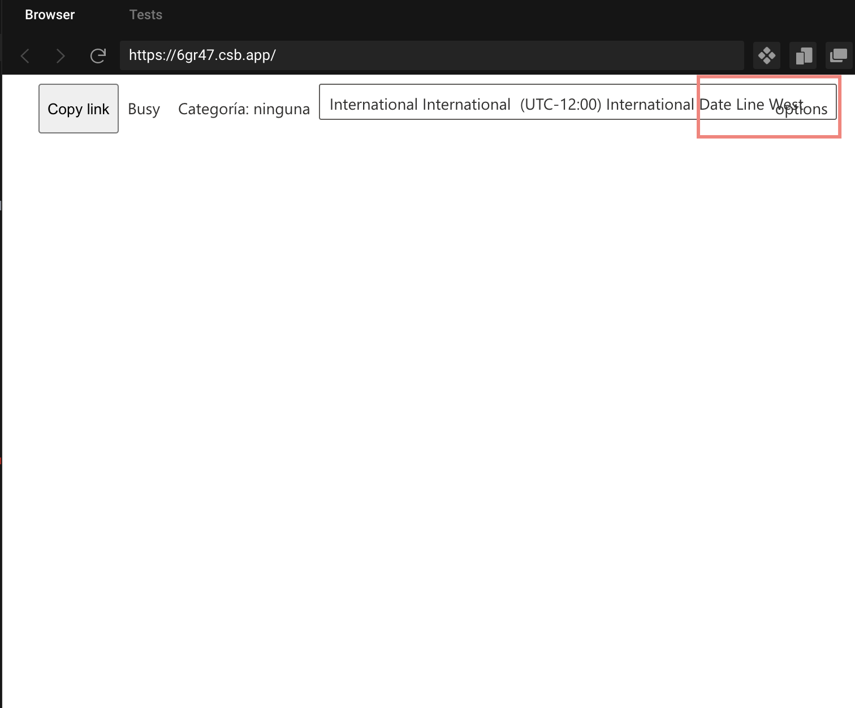This screenshot has width=855, height=708.
Task: Select the Browser tab
Action: tap(49, 14)
